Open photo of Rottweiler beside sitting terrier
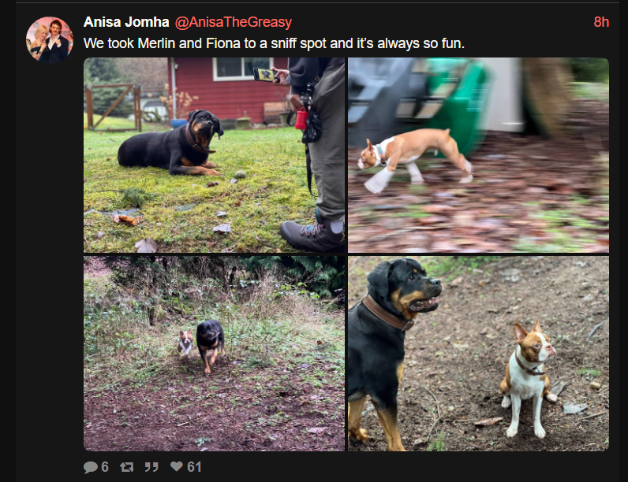The image size is (628, 482). [x=478, y=354]
